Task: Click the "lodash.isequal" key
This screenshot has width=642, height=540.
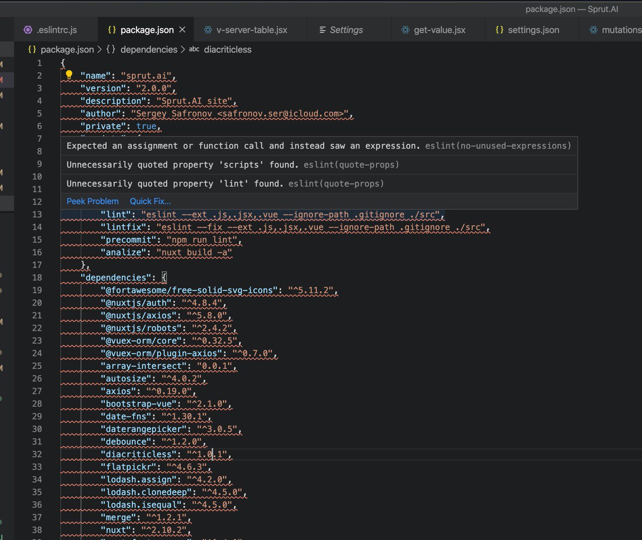Action: 141,505
